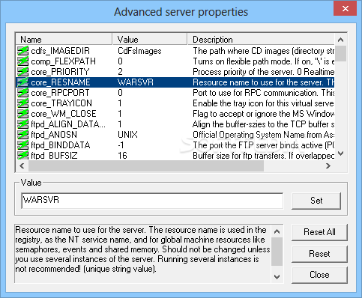Screen dimensions: 362x298
Task: Click the list's horizontal scroll right arrow
Action: (x=328, y=166)
